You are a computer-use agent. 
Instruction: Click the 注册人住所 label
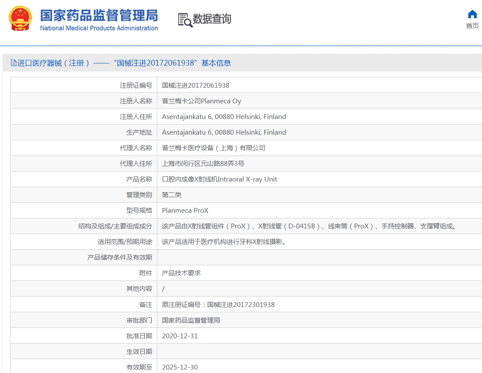click(136, 117)
